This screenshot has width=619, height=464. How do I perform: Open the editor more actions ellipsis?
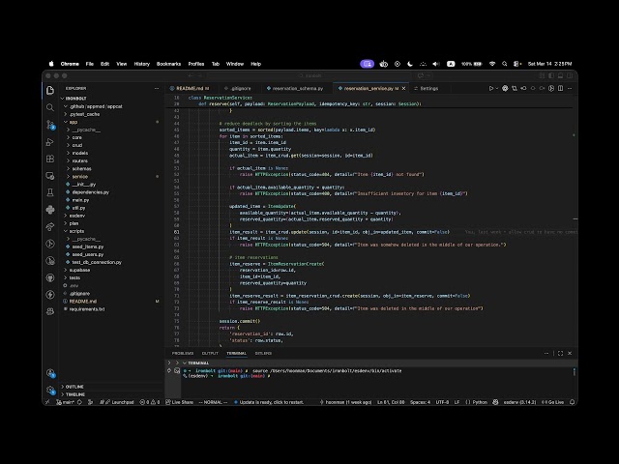[x=570, y=88]
